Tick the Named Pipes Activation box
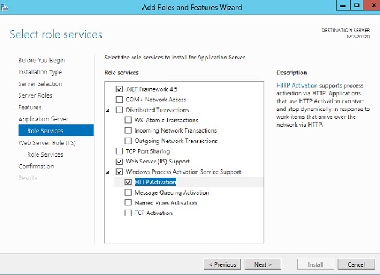Viewport: 380px width, 275px height. [128, 202]
